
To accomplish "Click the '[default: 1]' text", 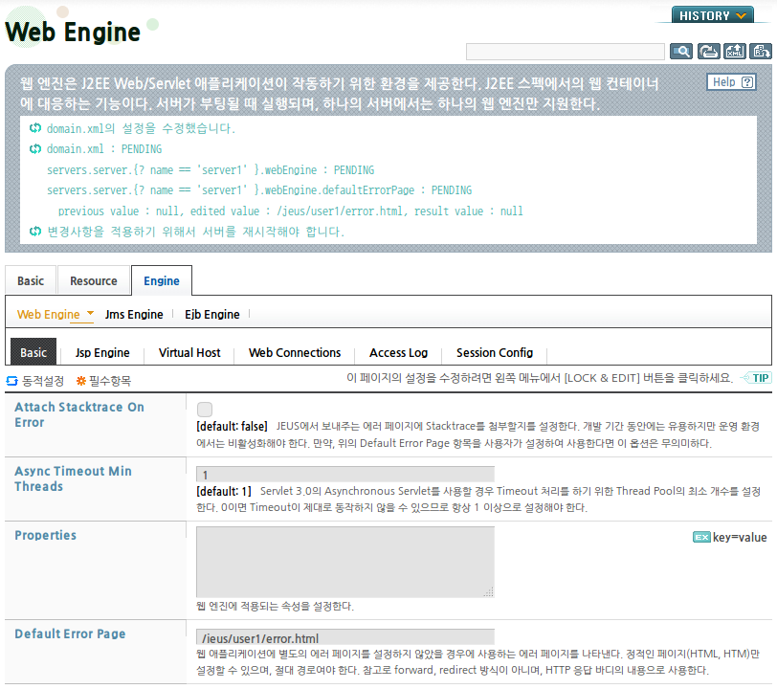I will [224, 491].
